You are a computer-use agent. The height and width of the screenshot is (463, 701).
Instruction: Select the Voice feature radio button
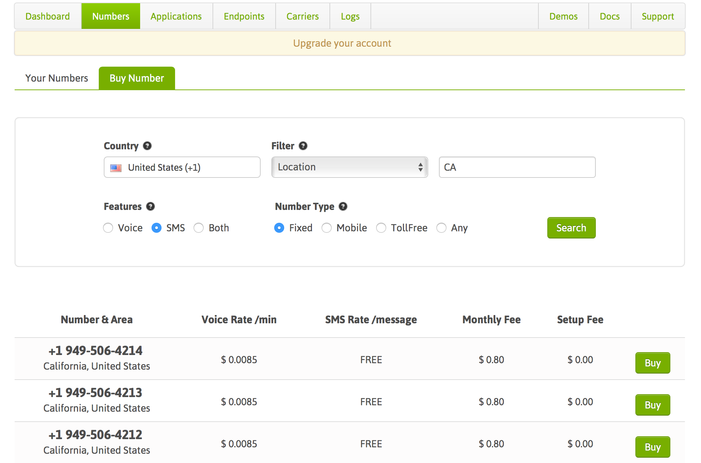(x=108, y=228)
